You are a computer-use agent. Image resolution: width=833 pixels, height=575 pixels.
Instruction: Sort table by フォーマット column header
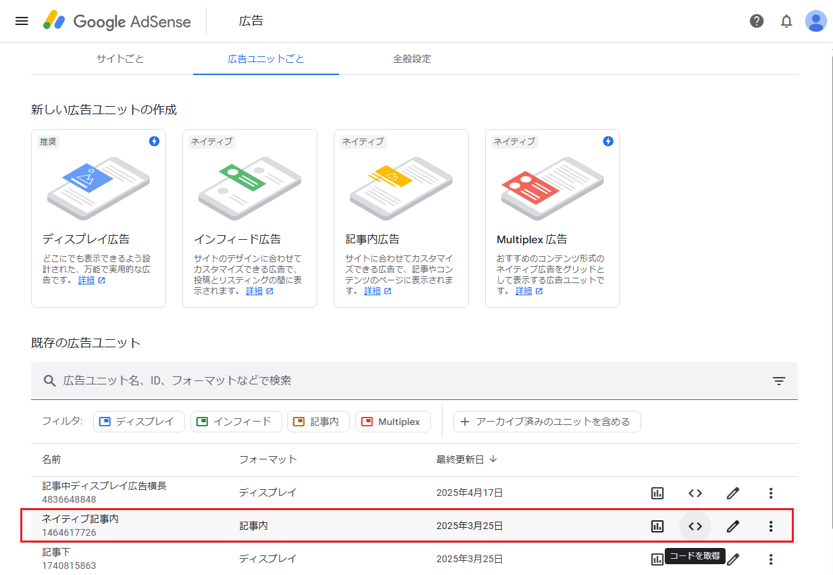[x=268, y=459]
